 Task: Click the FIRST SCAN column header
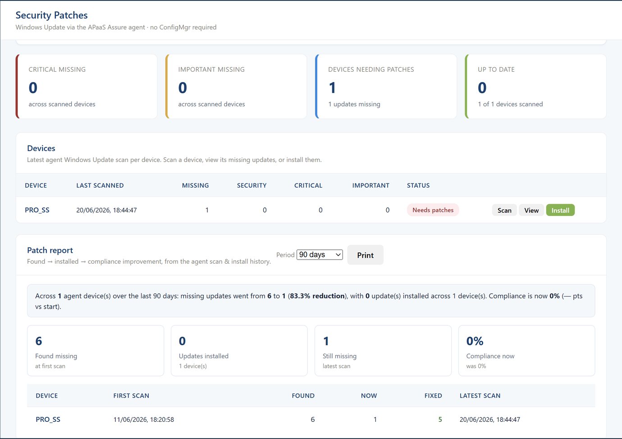pos(131,396)
